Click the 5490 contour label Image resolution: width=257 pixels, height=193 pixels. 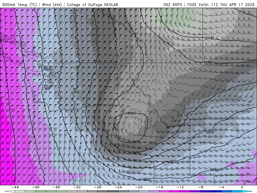tap(136, 152)
